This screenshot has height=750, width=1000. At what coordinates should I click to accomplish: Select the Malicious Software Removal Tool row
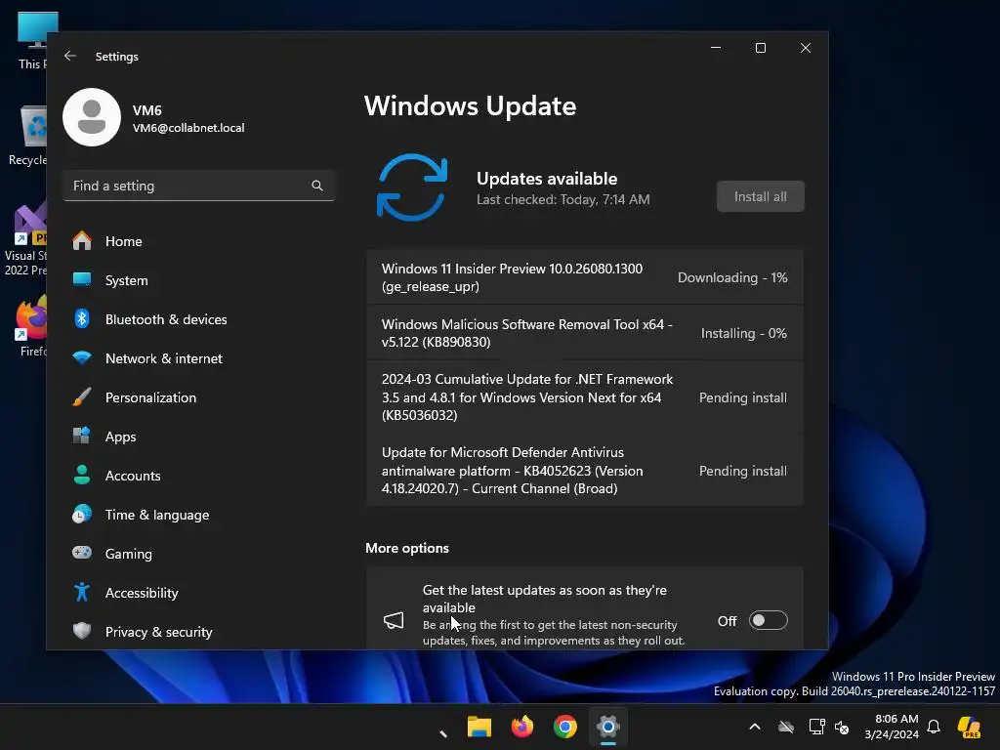(x=585, y=333)
